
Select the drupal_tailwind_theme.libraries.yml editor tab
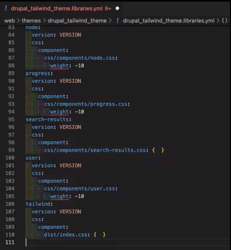[61, 8]
